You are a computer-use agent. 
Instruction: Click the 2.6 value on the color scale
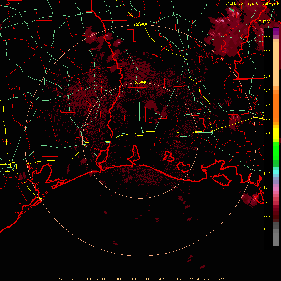[267, 160]
